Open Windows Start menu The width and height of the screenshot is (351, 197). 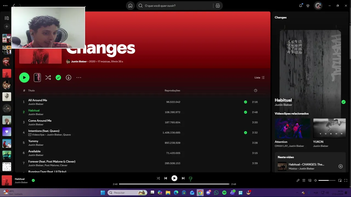103,193
